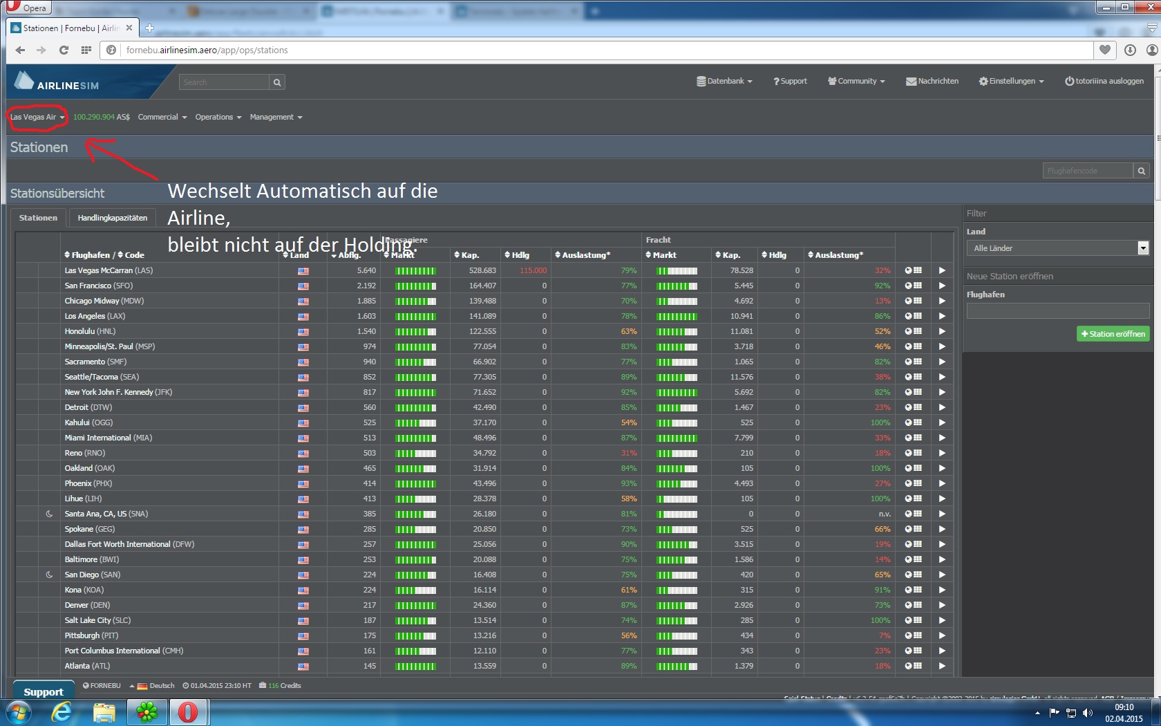Expand the Las Vegas Air dropdown
The width and height of the screenshot is (1161, 726).
point(37,118)
